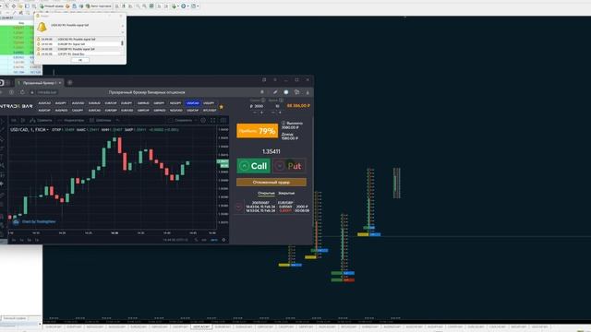This screenshot has height=332, width=591.
Task: Click the browser address bar
Action: (x=147, y=92)
